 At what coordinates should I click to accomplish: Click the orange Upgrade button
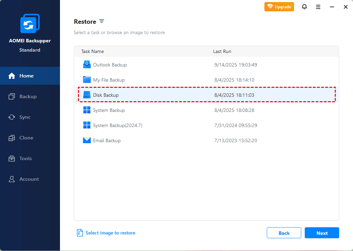point(279,7)
